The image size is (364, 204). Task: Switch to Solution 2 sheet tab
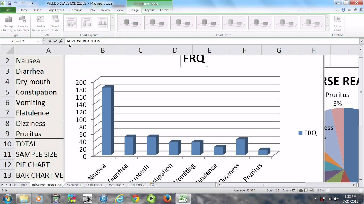point(137,185)
